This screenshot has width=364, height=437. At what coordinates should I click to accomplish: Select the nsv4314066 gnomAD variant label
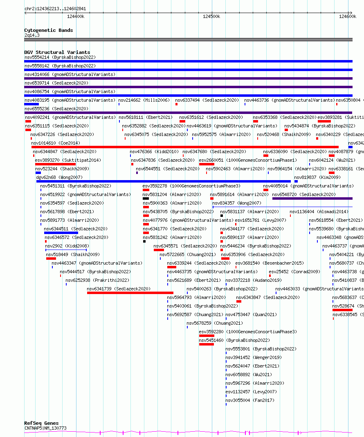point(70,75)
